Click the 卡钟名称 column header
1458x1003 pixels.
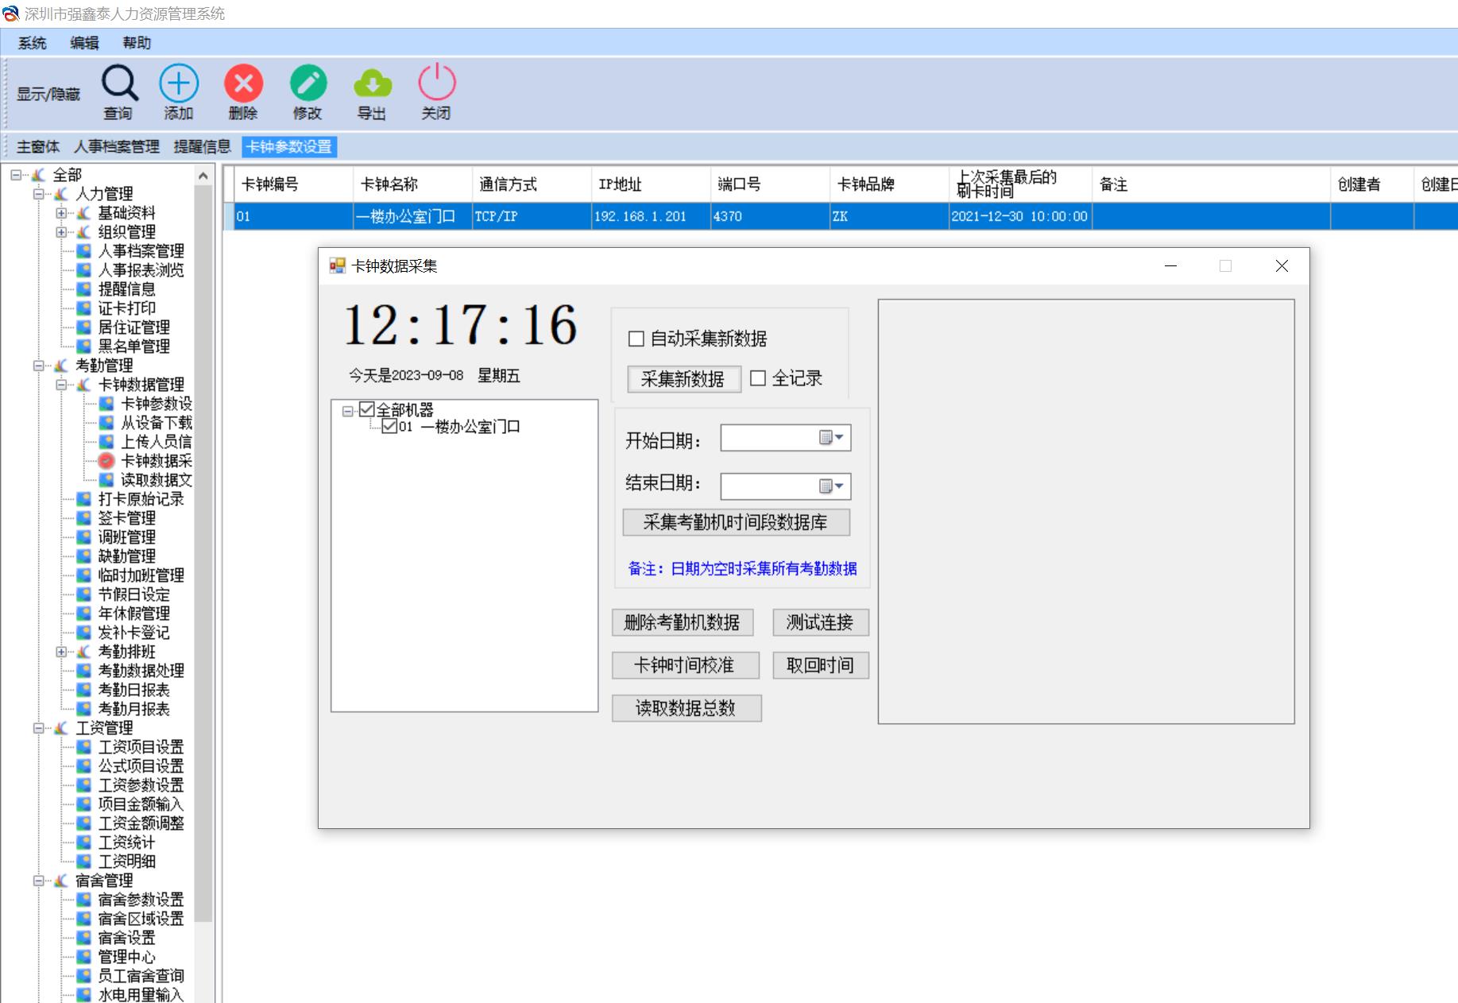[x=412, y=184]
